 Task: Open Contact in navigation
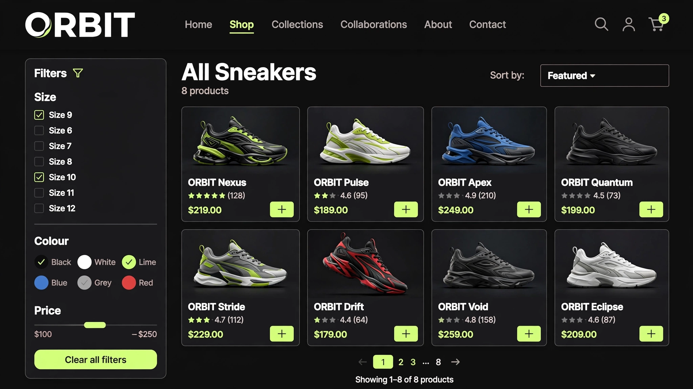(x=487, y=24)
